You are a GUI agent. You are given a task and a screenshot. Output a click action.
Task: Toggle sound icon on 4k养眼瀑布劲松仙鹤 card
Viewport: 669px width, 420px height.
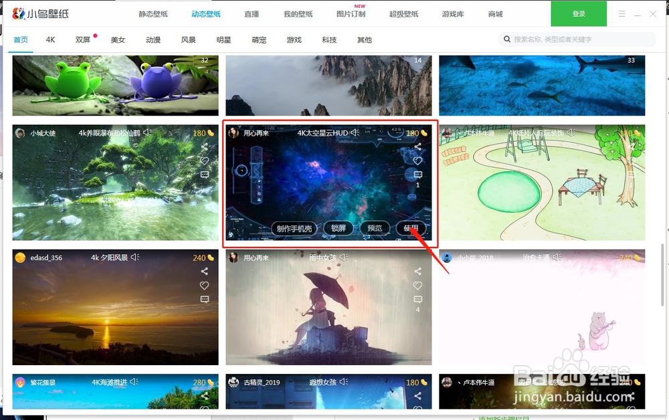(147, 132)
